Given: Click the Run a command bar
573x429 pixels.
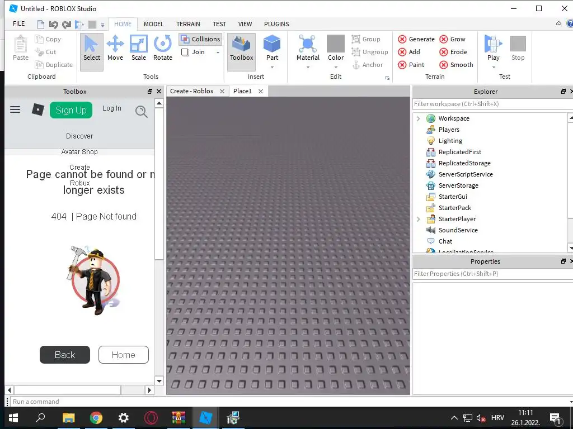Looking at the screenshot, I should tap(290, 402).
